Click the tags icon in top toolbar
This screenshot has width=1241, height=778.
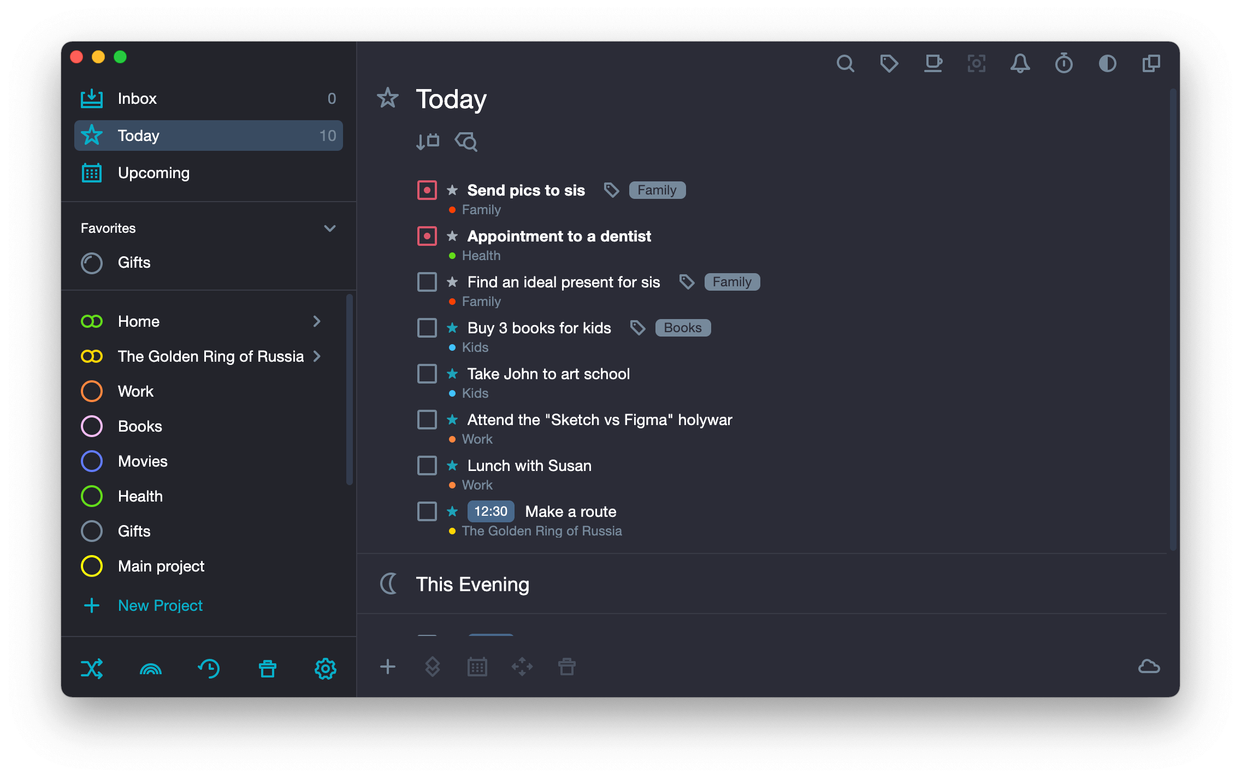coord(889,64)
